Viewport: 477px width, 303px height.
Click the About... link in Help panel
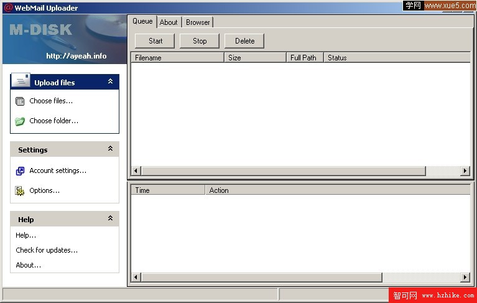[28, 265]
